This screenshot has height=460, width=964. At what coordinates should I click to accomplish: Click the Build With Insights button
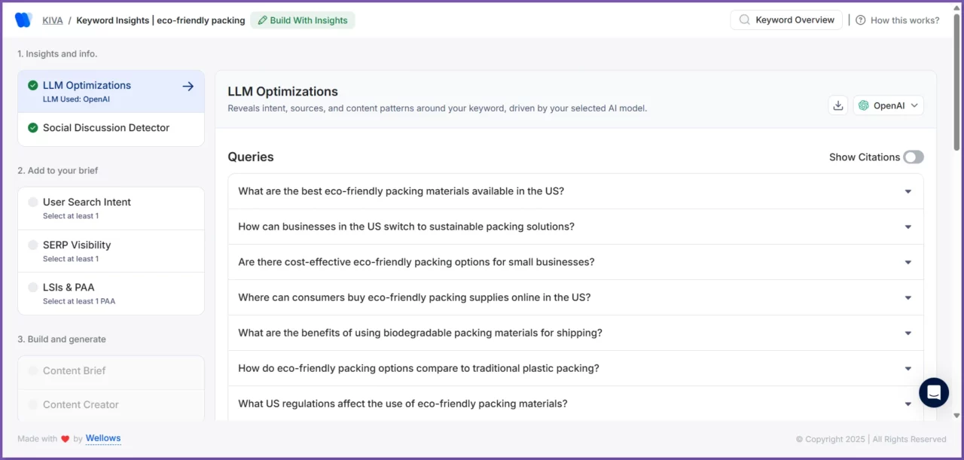(x=303, y=20)
